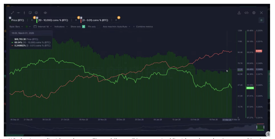Click the download chart icon

pos(239,13)
